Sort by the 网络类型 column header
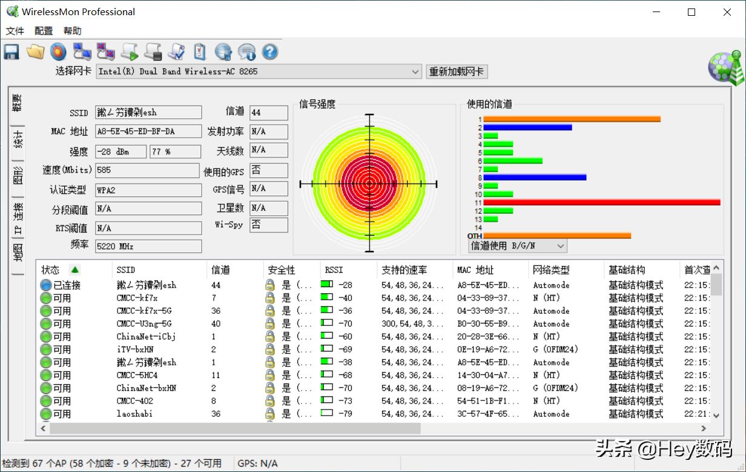746x472 pixels. 566,270
